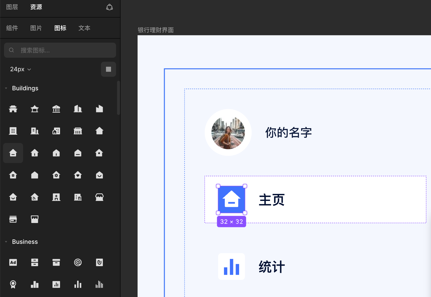This screenshot has width=431, height=297.
Task: Select the Ad advertisement icon
Action: 13,262
